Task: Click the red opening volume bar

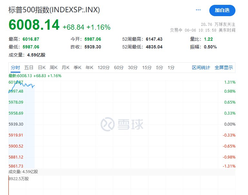Action: pyautogui.click(x=8, y=185)
